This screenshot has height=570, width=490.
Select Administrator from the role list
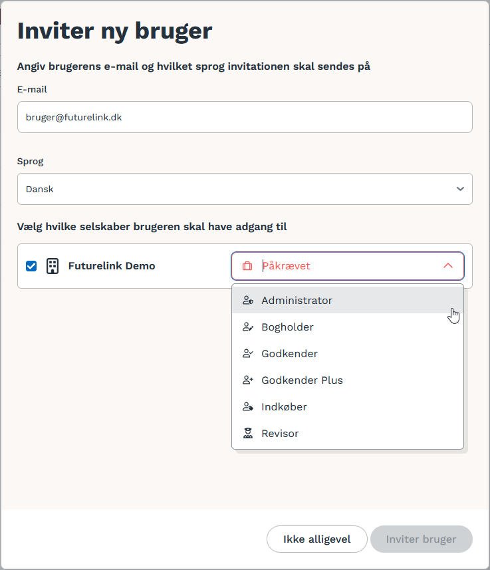point(348,300)
